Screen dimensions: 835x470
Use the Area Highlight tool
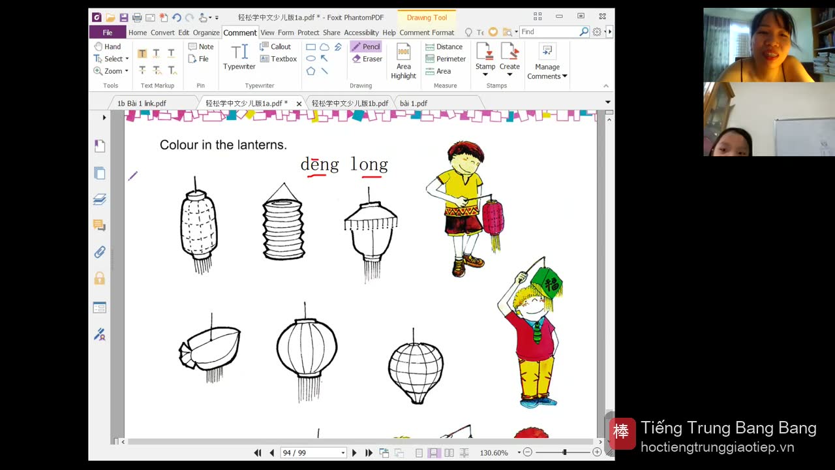403,61
